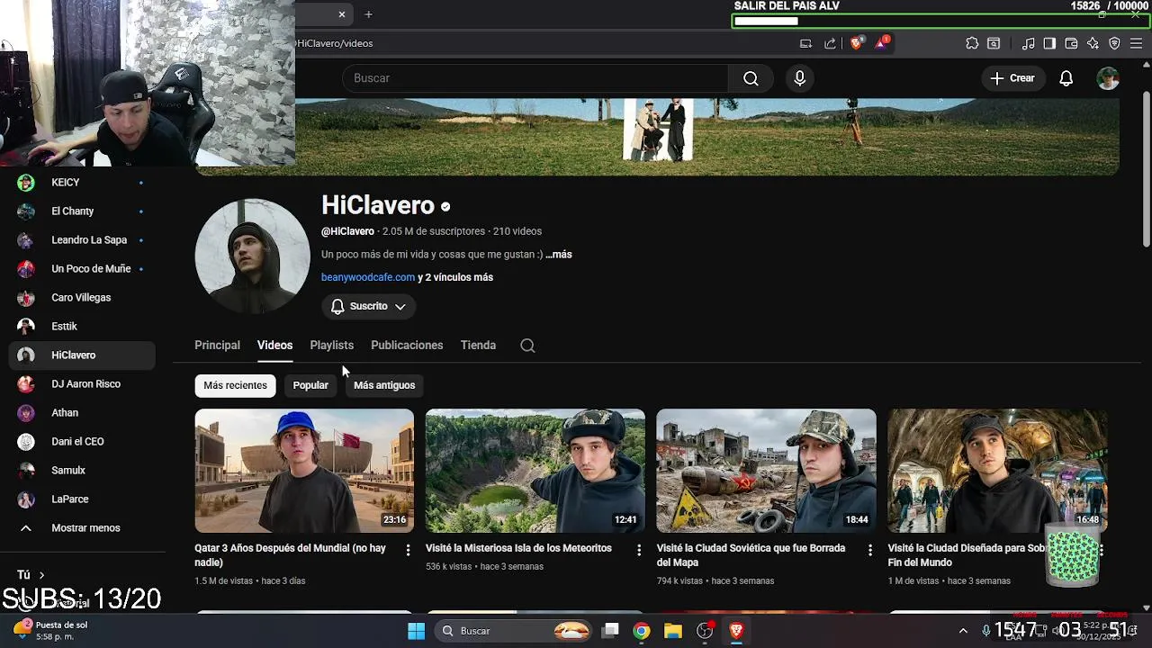Open Dani el CEO subscription

click(x=81, y=442)
